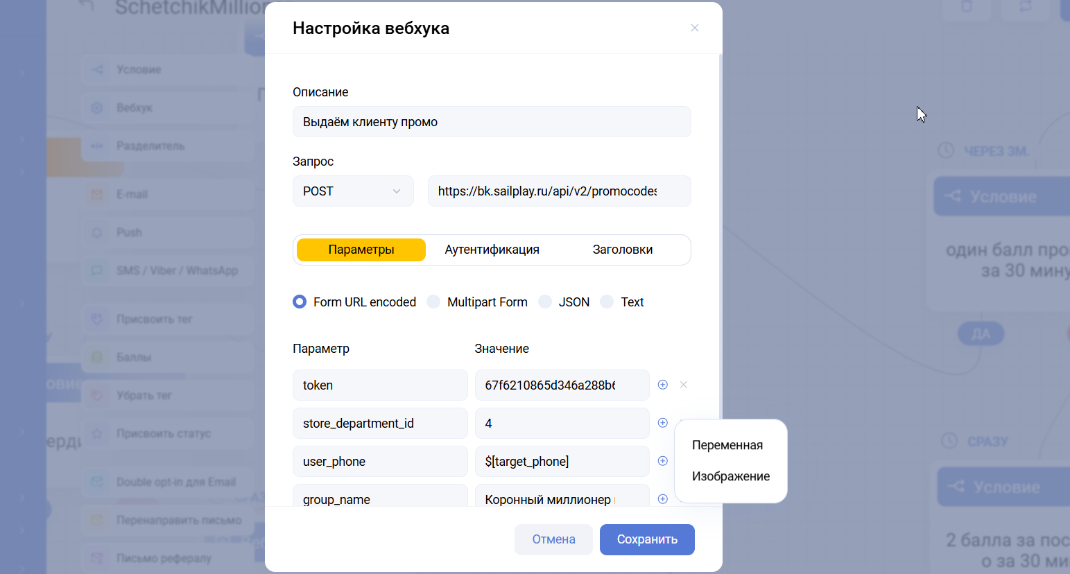Click the Отмена button
The height and width of the screenshot is (574, 1070).
coord(553,539)
